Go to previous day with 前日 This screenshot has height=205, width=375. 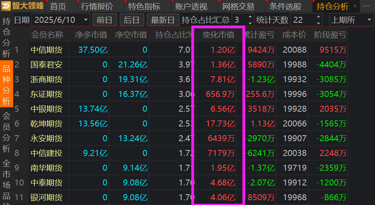coord(105,20)
